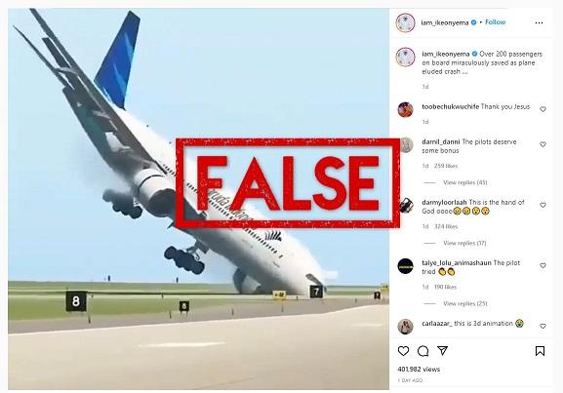Like the post with heart icon
The width and height of the screenshot is (563, 393).
tap(403, 351)
